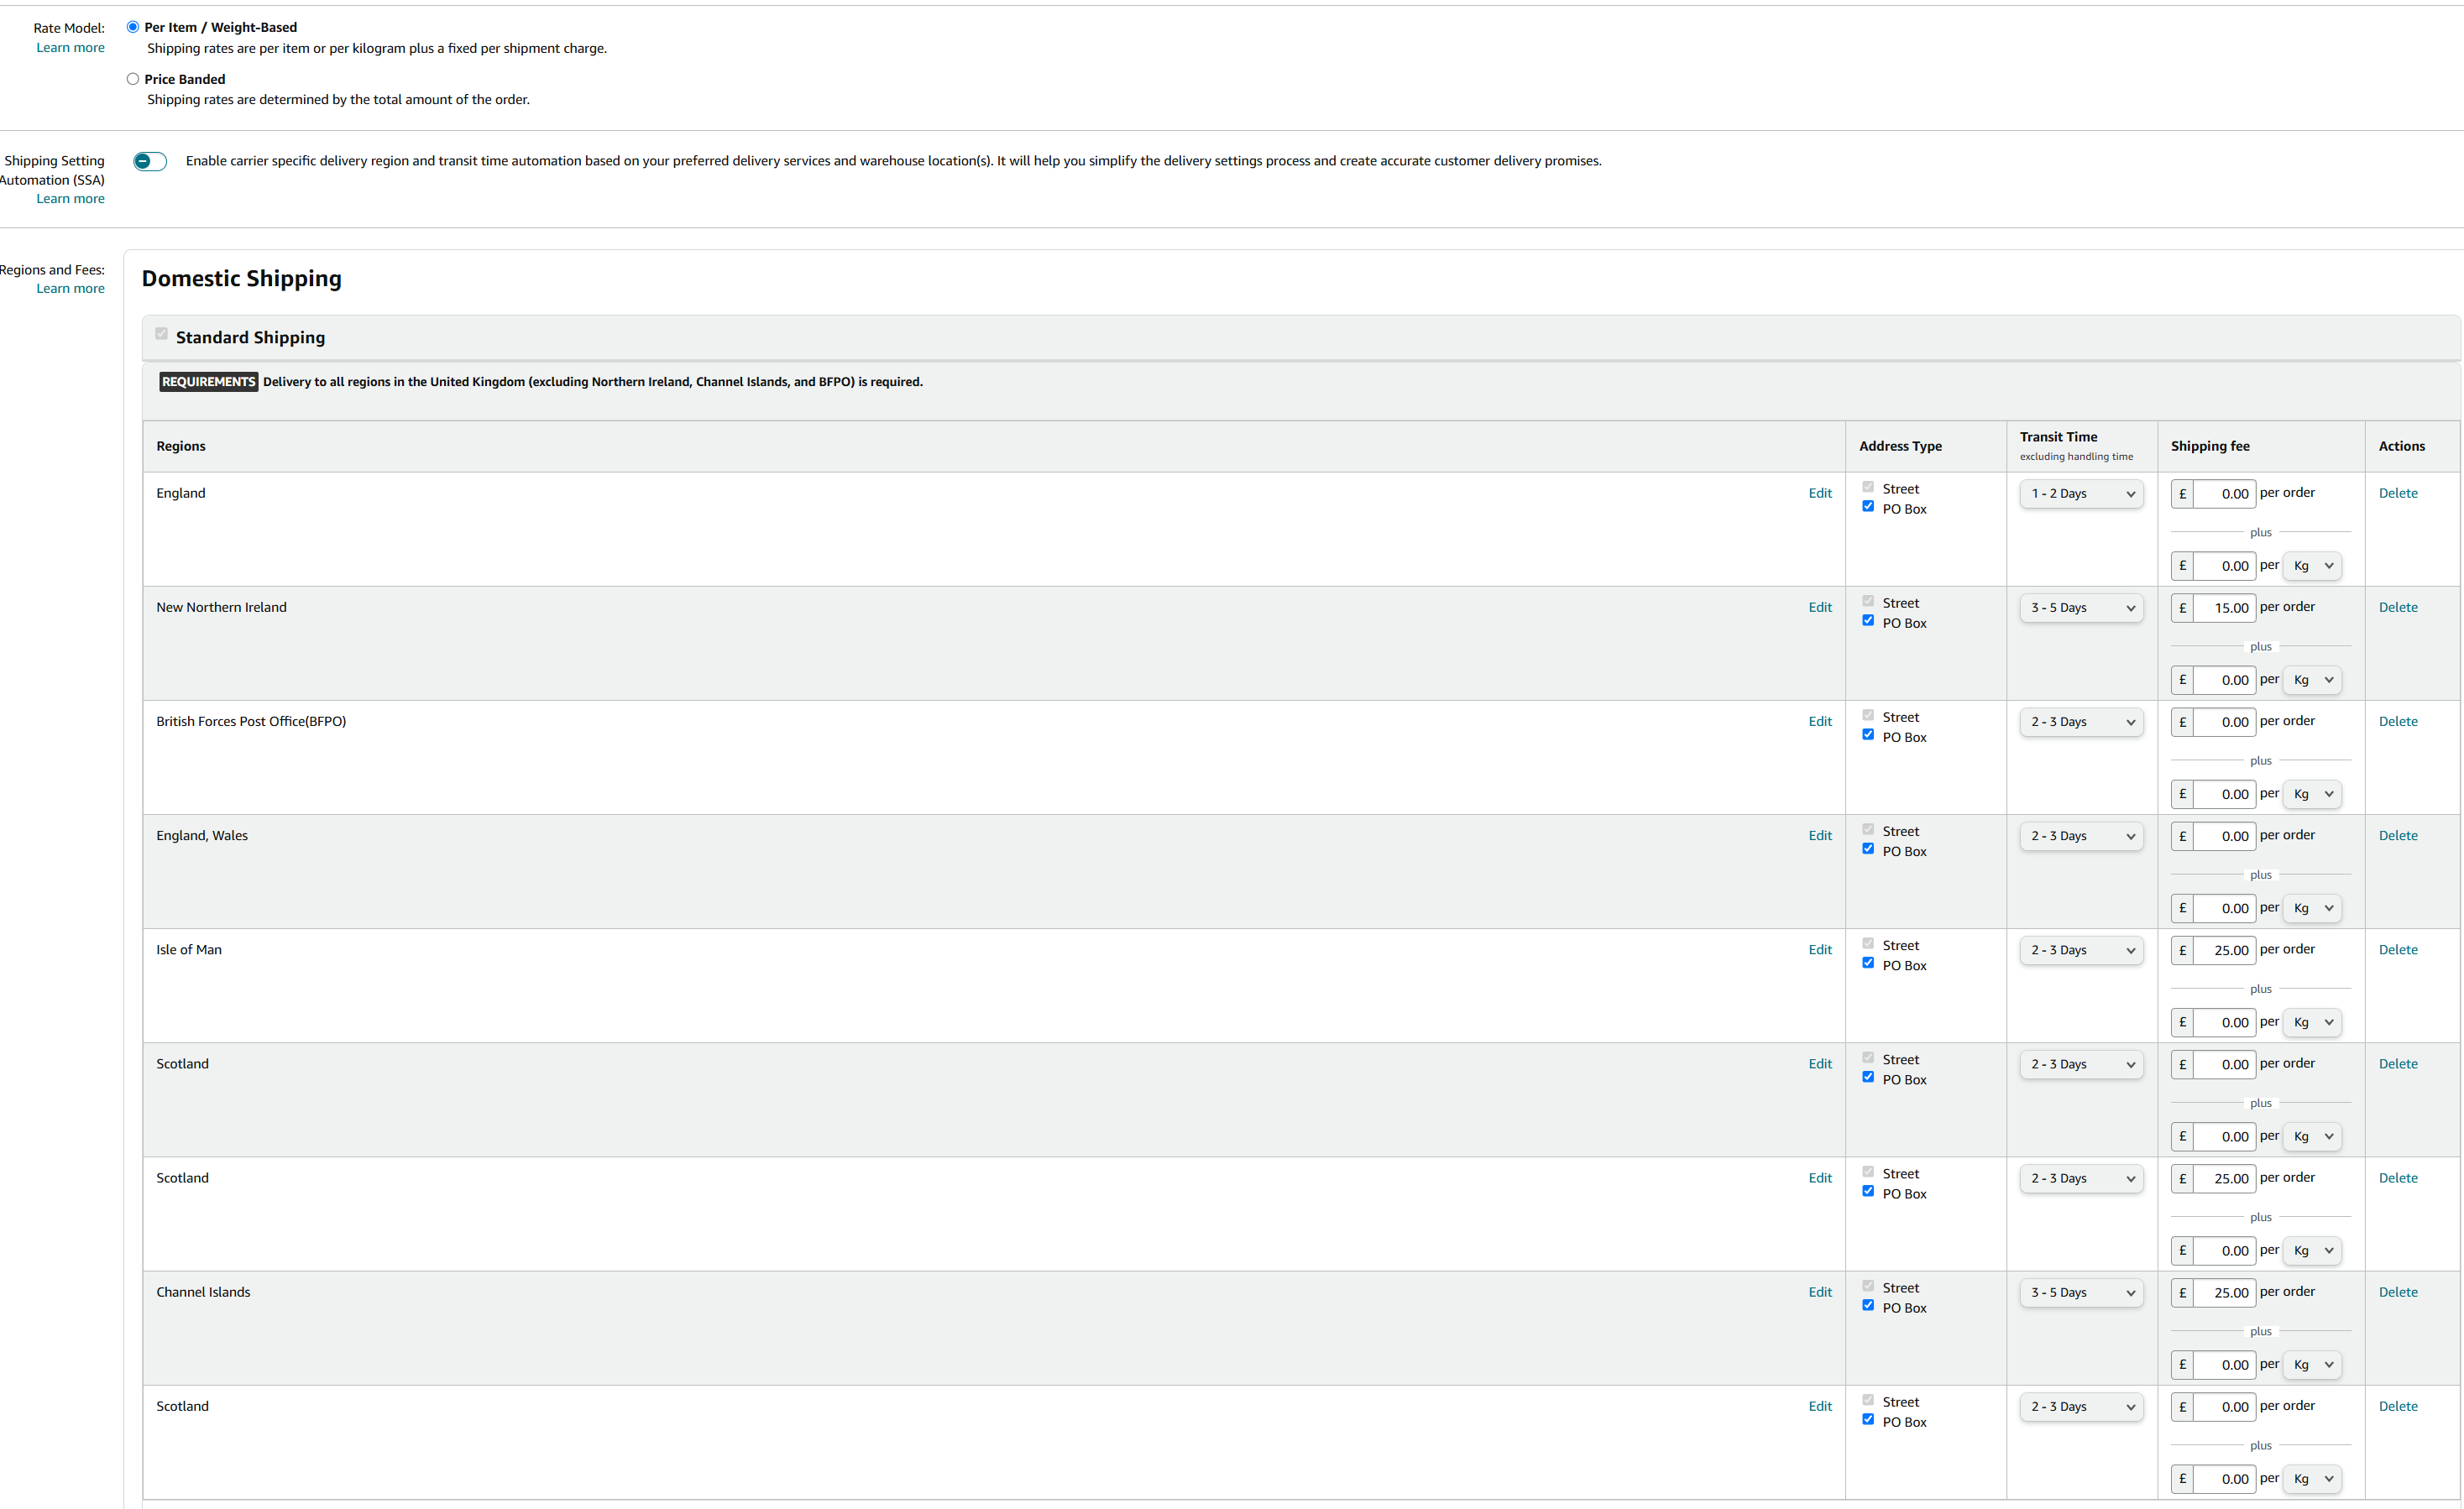Uncheck PO Box for Channel Islands

coord(1868,1306)
